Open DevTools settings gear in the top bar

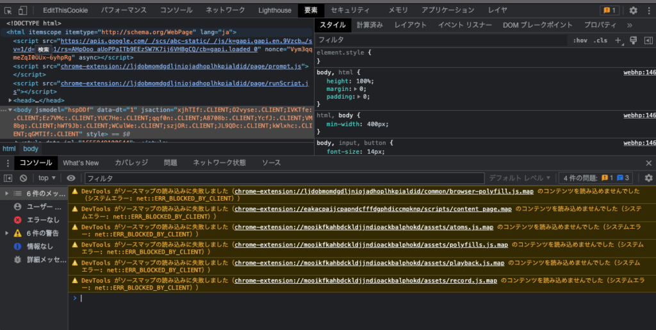[633, 10]
